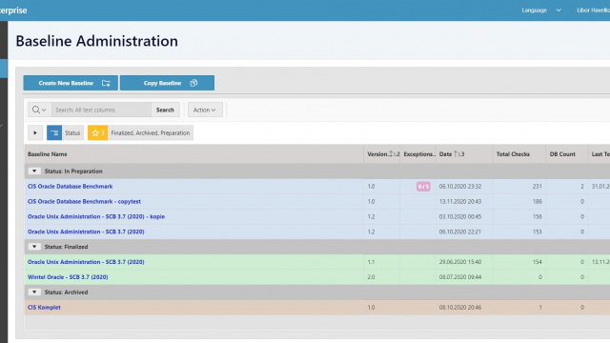Open the search magnifier column selector
The width and height of the screenshot is (610, 343).
coord(39,111)
